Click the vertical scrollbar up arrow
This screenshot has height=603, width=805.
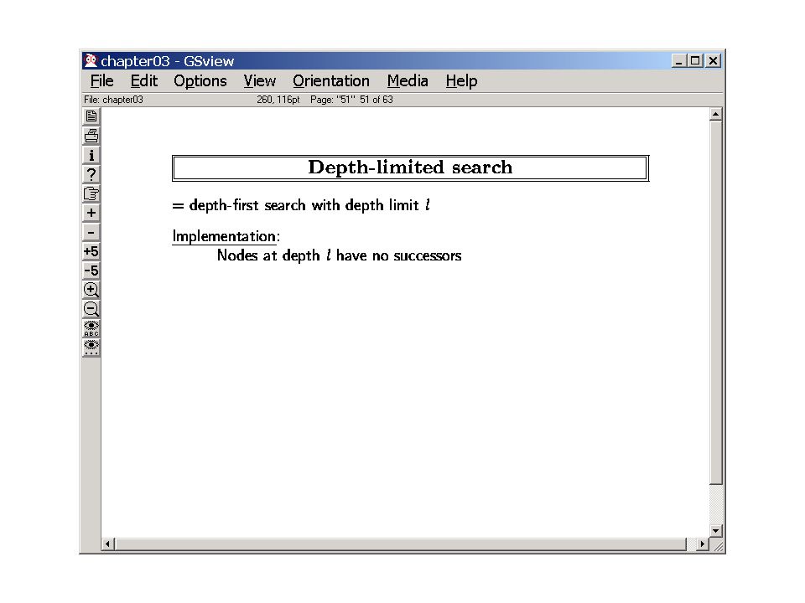click(715, 114)
